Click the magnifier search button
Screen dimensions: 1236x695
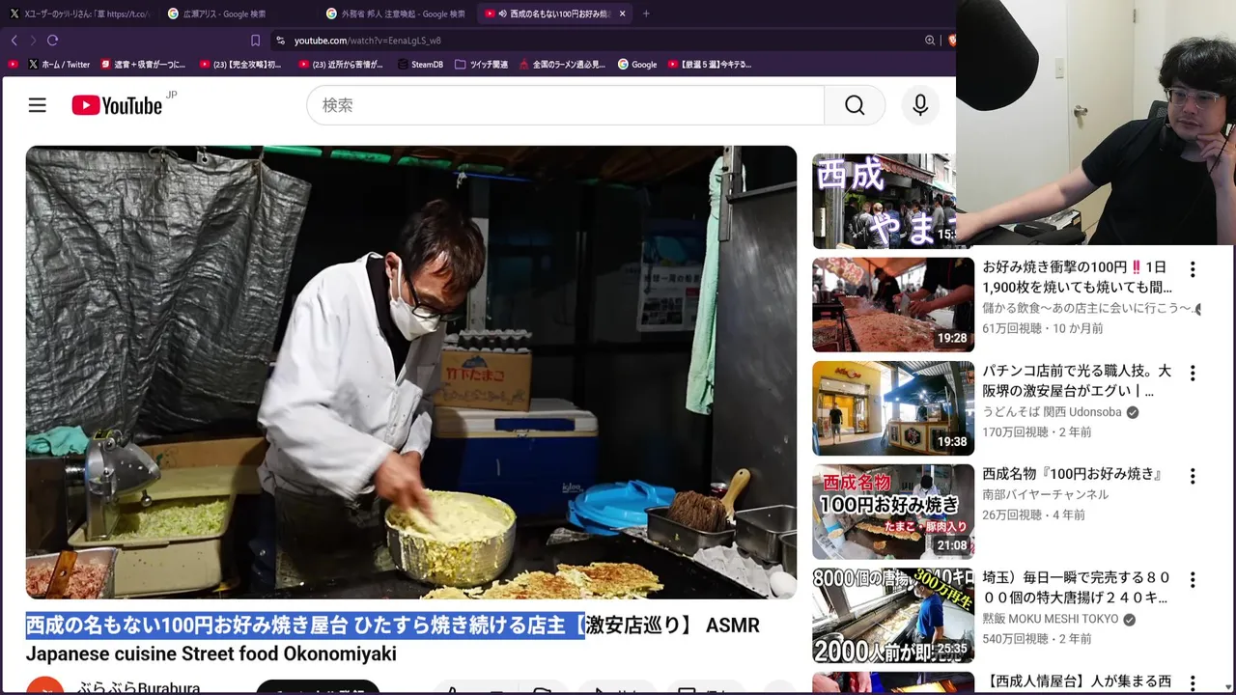(855, 105)
